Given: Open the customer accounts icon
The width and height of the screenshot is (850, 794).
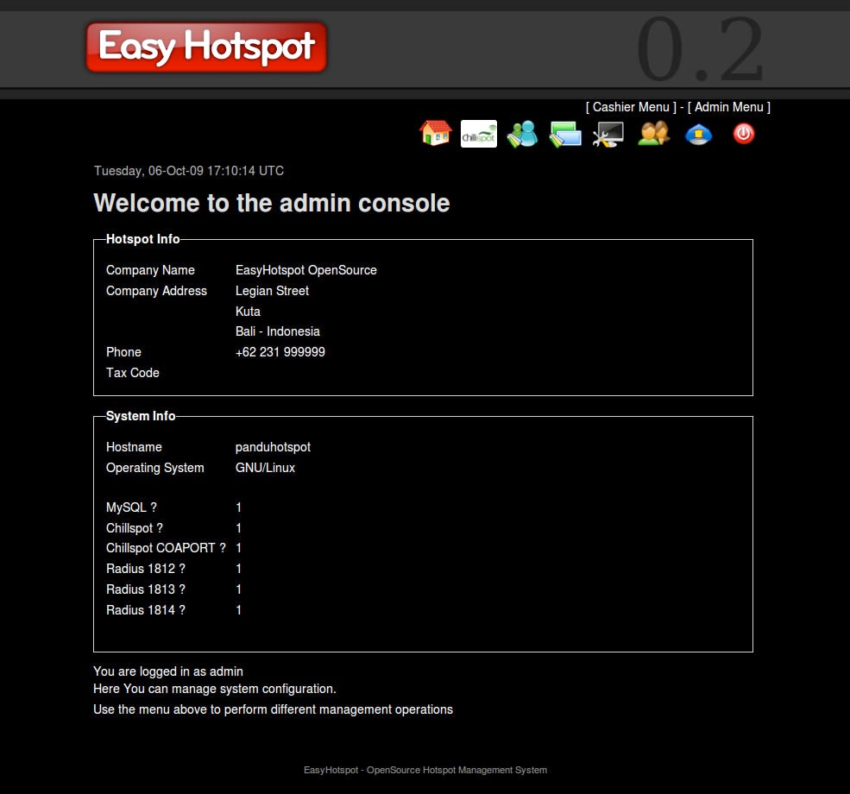Looking at the screenshot, I should [x=653, y=134].
